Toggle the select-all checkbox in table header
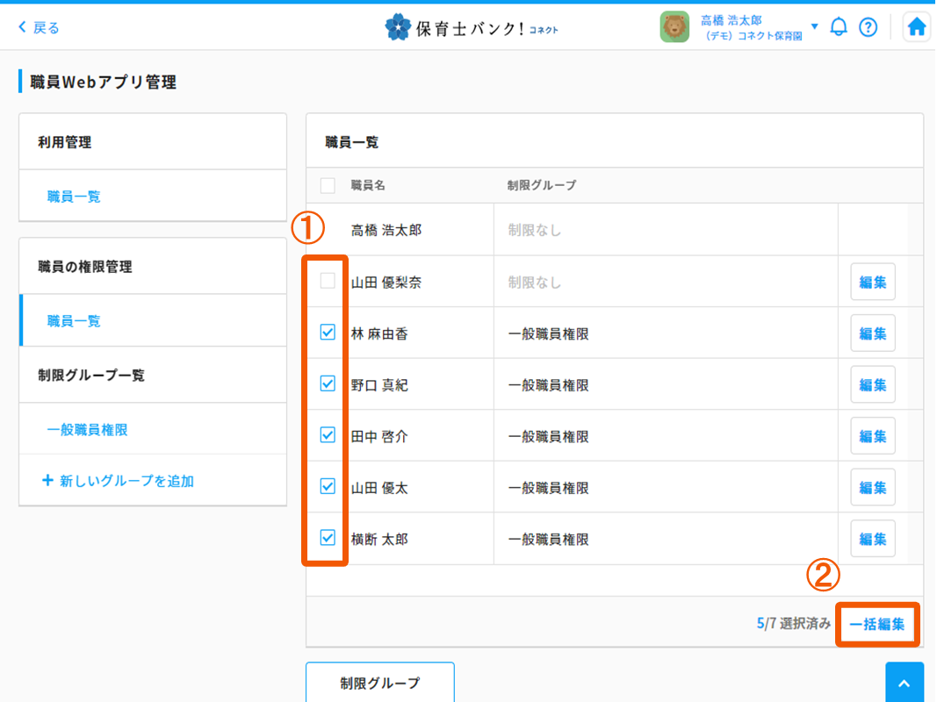937x702 pixels. [328, 185]
